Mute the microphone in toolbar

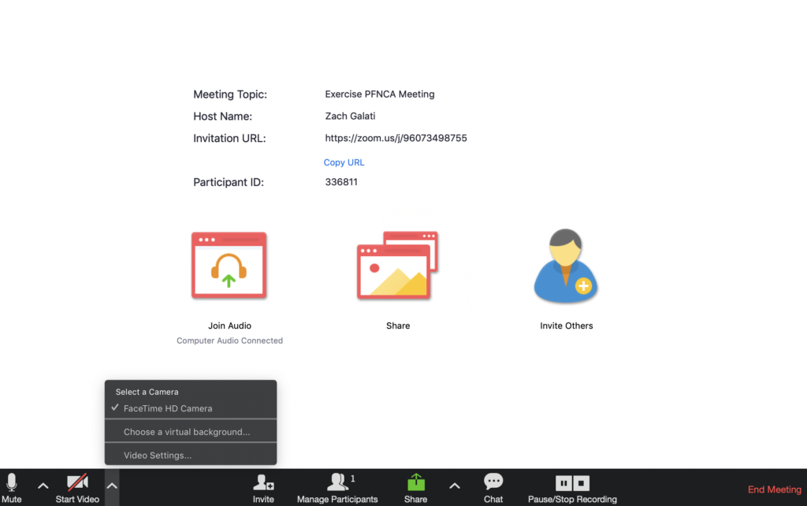coord(11,487)
